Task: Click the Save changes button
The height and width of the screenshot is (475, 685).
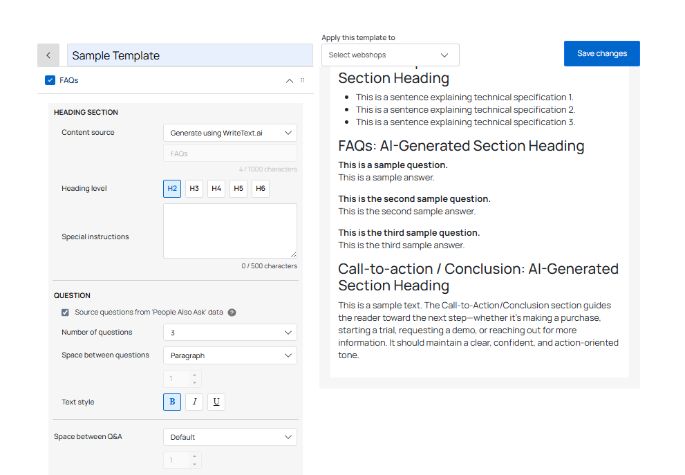Action: pyautogui.click(x=601, y=54)
